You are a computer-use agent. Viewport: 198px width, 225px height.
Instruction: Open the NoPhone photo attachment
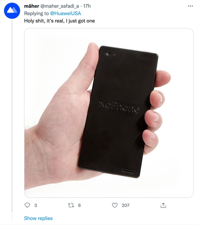(x=109, y=113)
